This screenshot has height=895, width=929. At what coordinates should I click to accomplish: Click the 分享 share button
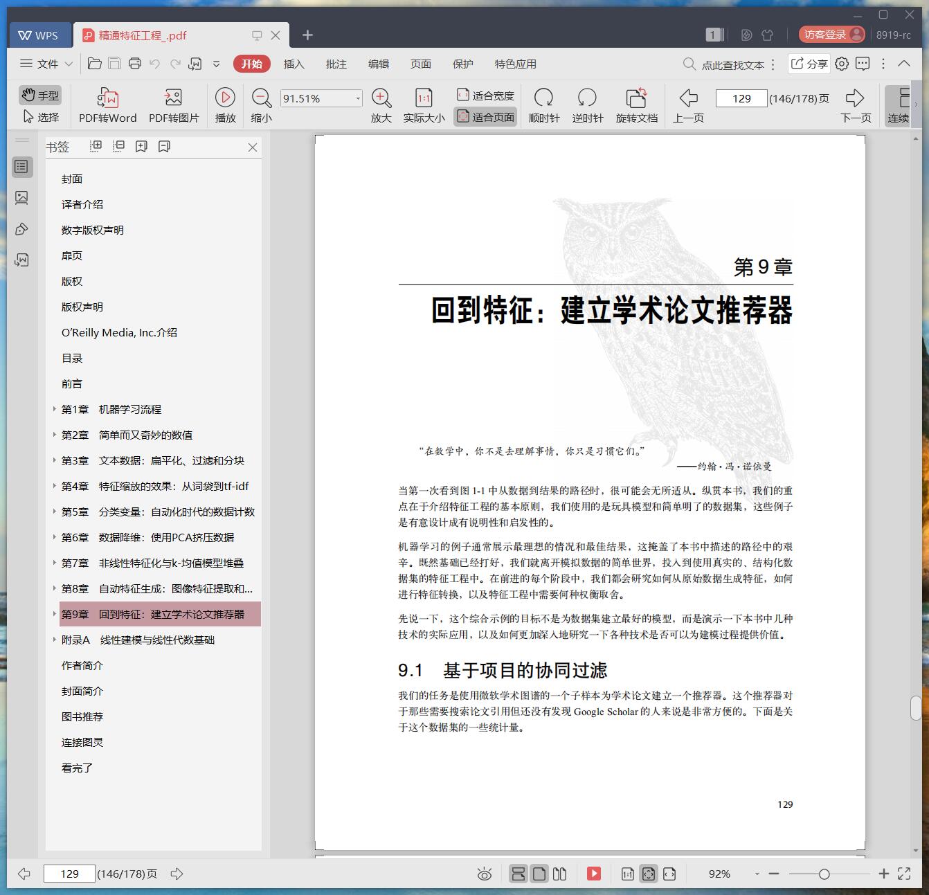(x=809, y=64)
